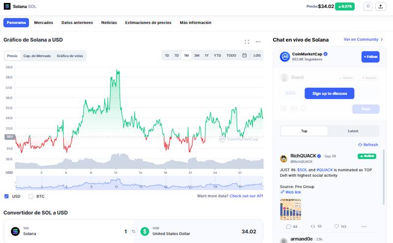
Task: Open the post image thumbnail
Action: coord(290,209)
